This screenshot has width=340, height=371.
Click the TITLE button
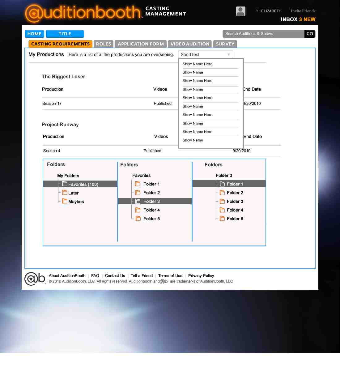point(65,34)
